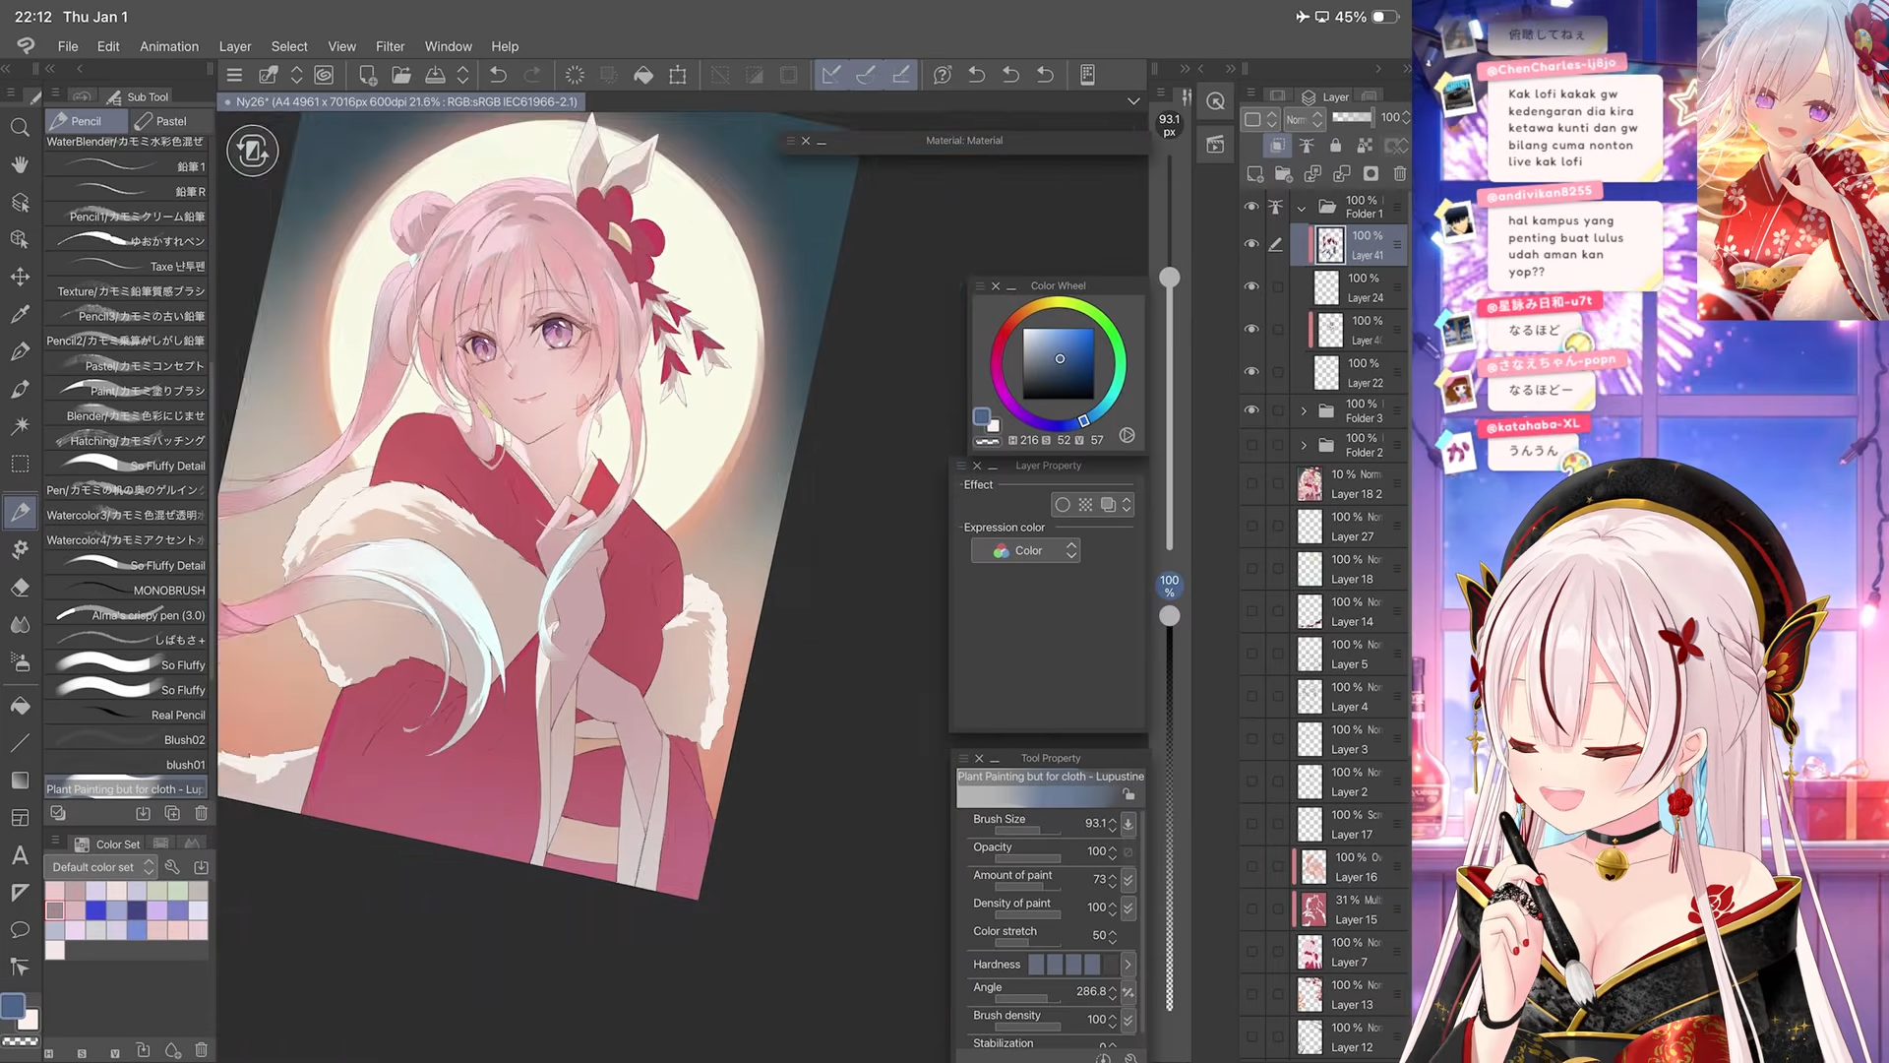Viewport: 1889px width, 1063px height.
Task: Expand Folder 3 in layer list
Action: pyautogui.click(x=1304, y=411)
